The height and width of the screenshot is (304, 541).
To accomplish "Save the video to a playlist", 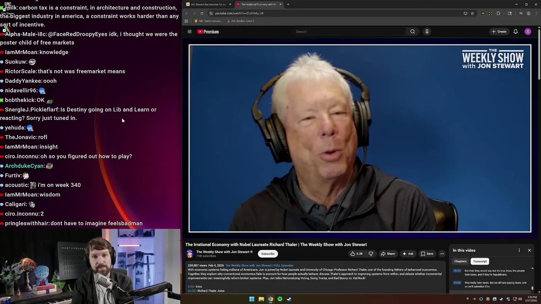I will point(427,254).
